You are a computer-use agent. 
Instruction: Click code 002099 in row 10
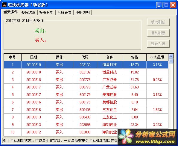[x=85, y=132]
